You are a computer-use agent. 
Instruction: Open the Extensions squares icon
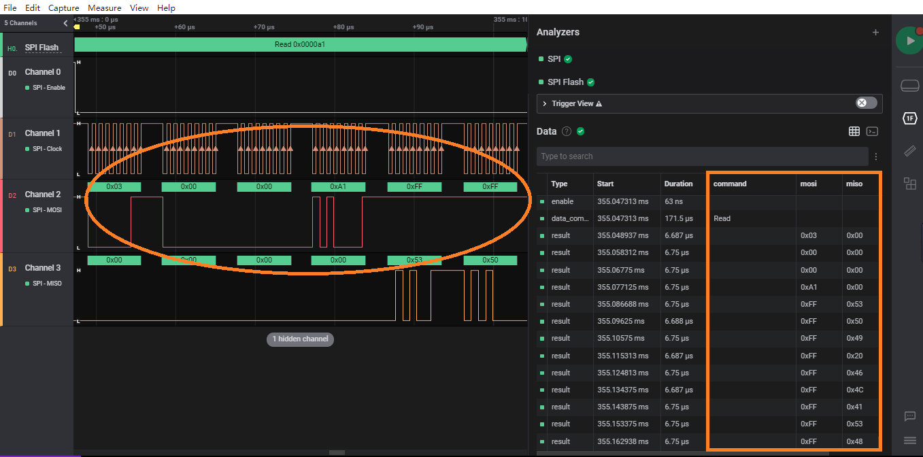coord(909,183)
